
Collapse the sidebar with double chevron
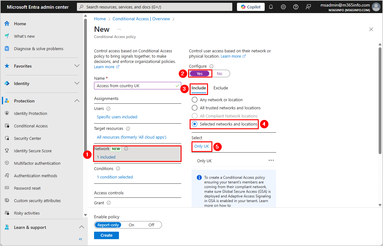pos(80,239)
